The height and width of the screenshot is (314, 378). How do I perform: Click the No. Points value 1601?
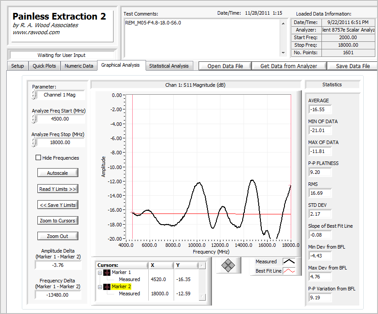click(348, 52)
